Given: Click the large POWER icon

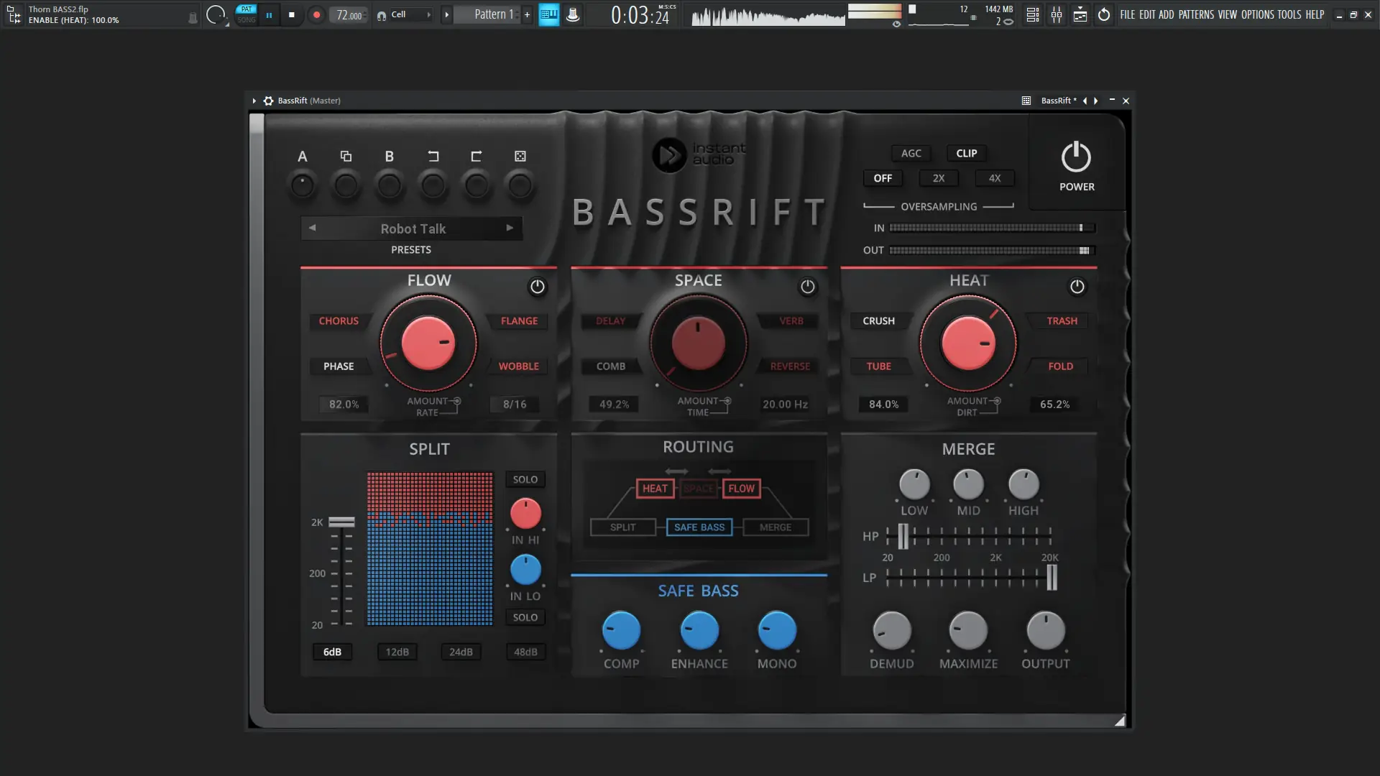Looking at the screenshot, I should (1076, 157).
